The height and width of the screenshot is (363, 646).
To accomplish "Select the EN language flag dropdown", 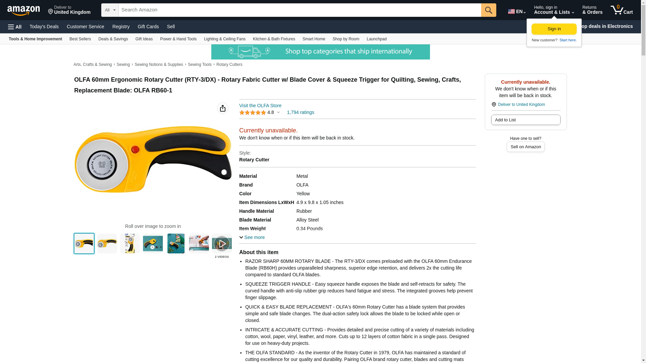I will coord(516,11).
